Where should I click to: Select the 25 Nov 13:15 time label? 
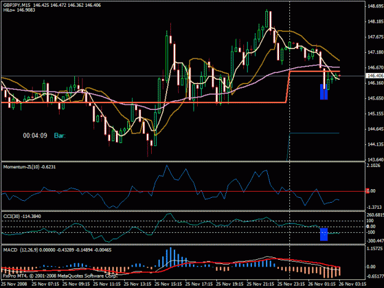pyautogui.click(x=138, y=284)
